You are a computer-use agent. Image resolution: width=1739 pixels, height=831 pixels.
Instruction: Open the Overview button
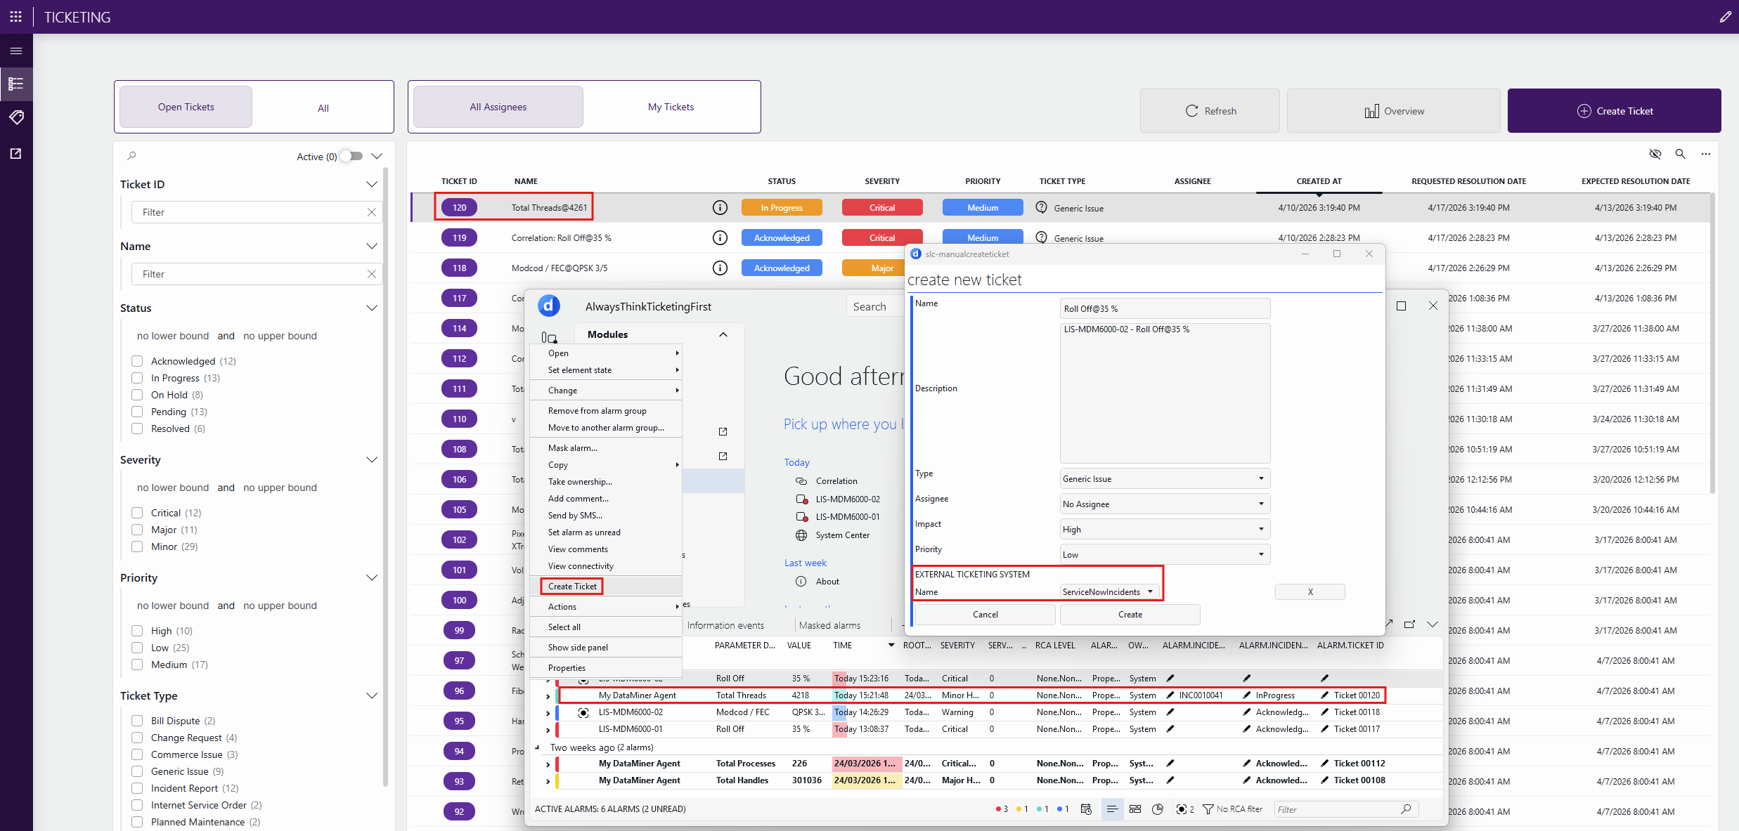point(1393,111)
